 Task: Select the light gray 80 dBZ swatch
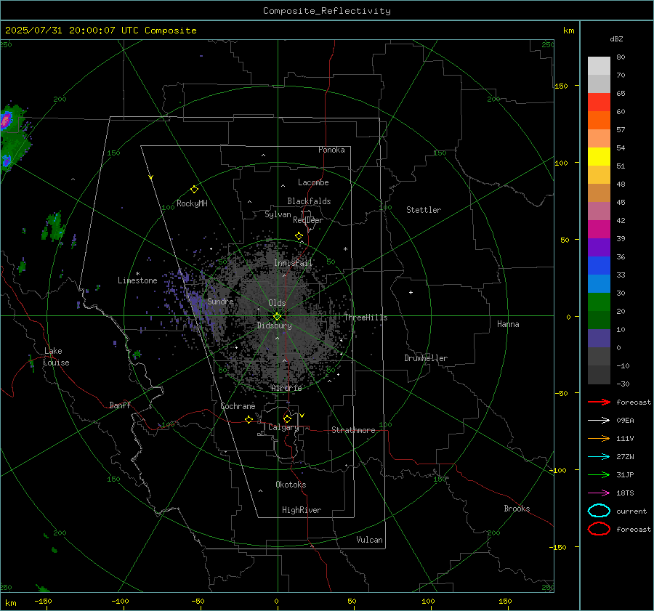[599, 66]
